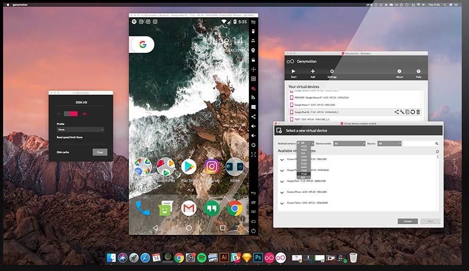
Task: Expand the Google Pixel 7.1.0 device entry
Action: click(282, 181)
